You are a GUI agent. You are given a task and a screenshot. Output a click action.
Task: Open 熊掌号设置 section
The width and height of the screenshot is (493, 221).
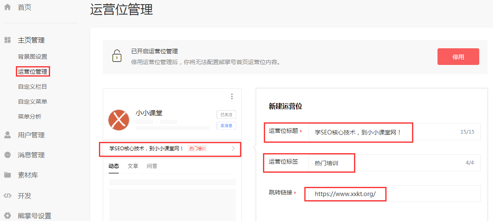click(x=35, y=216)
